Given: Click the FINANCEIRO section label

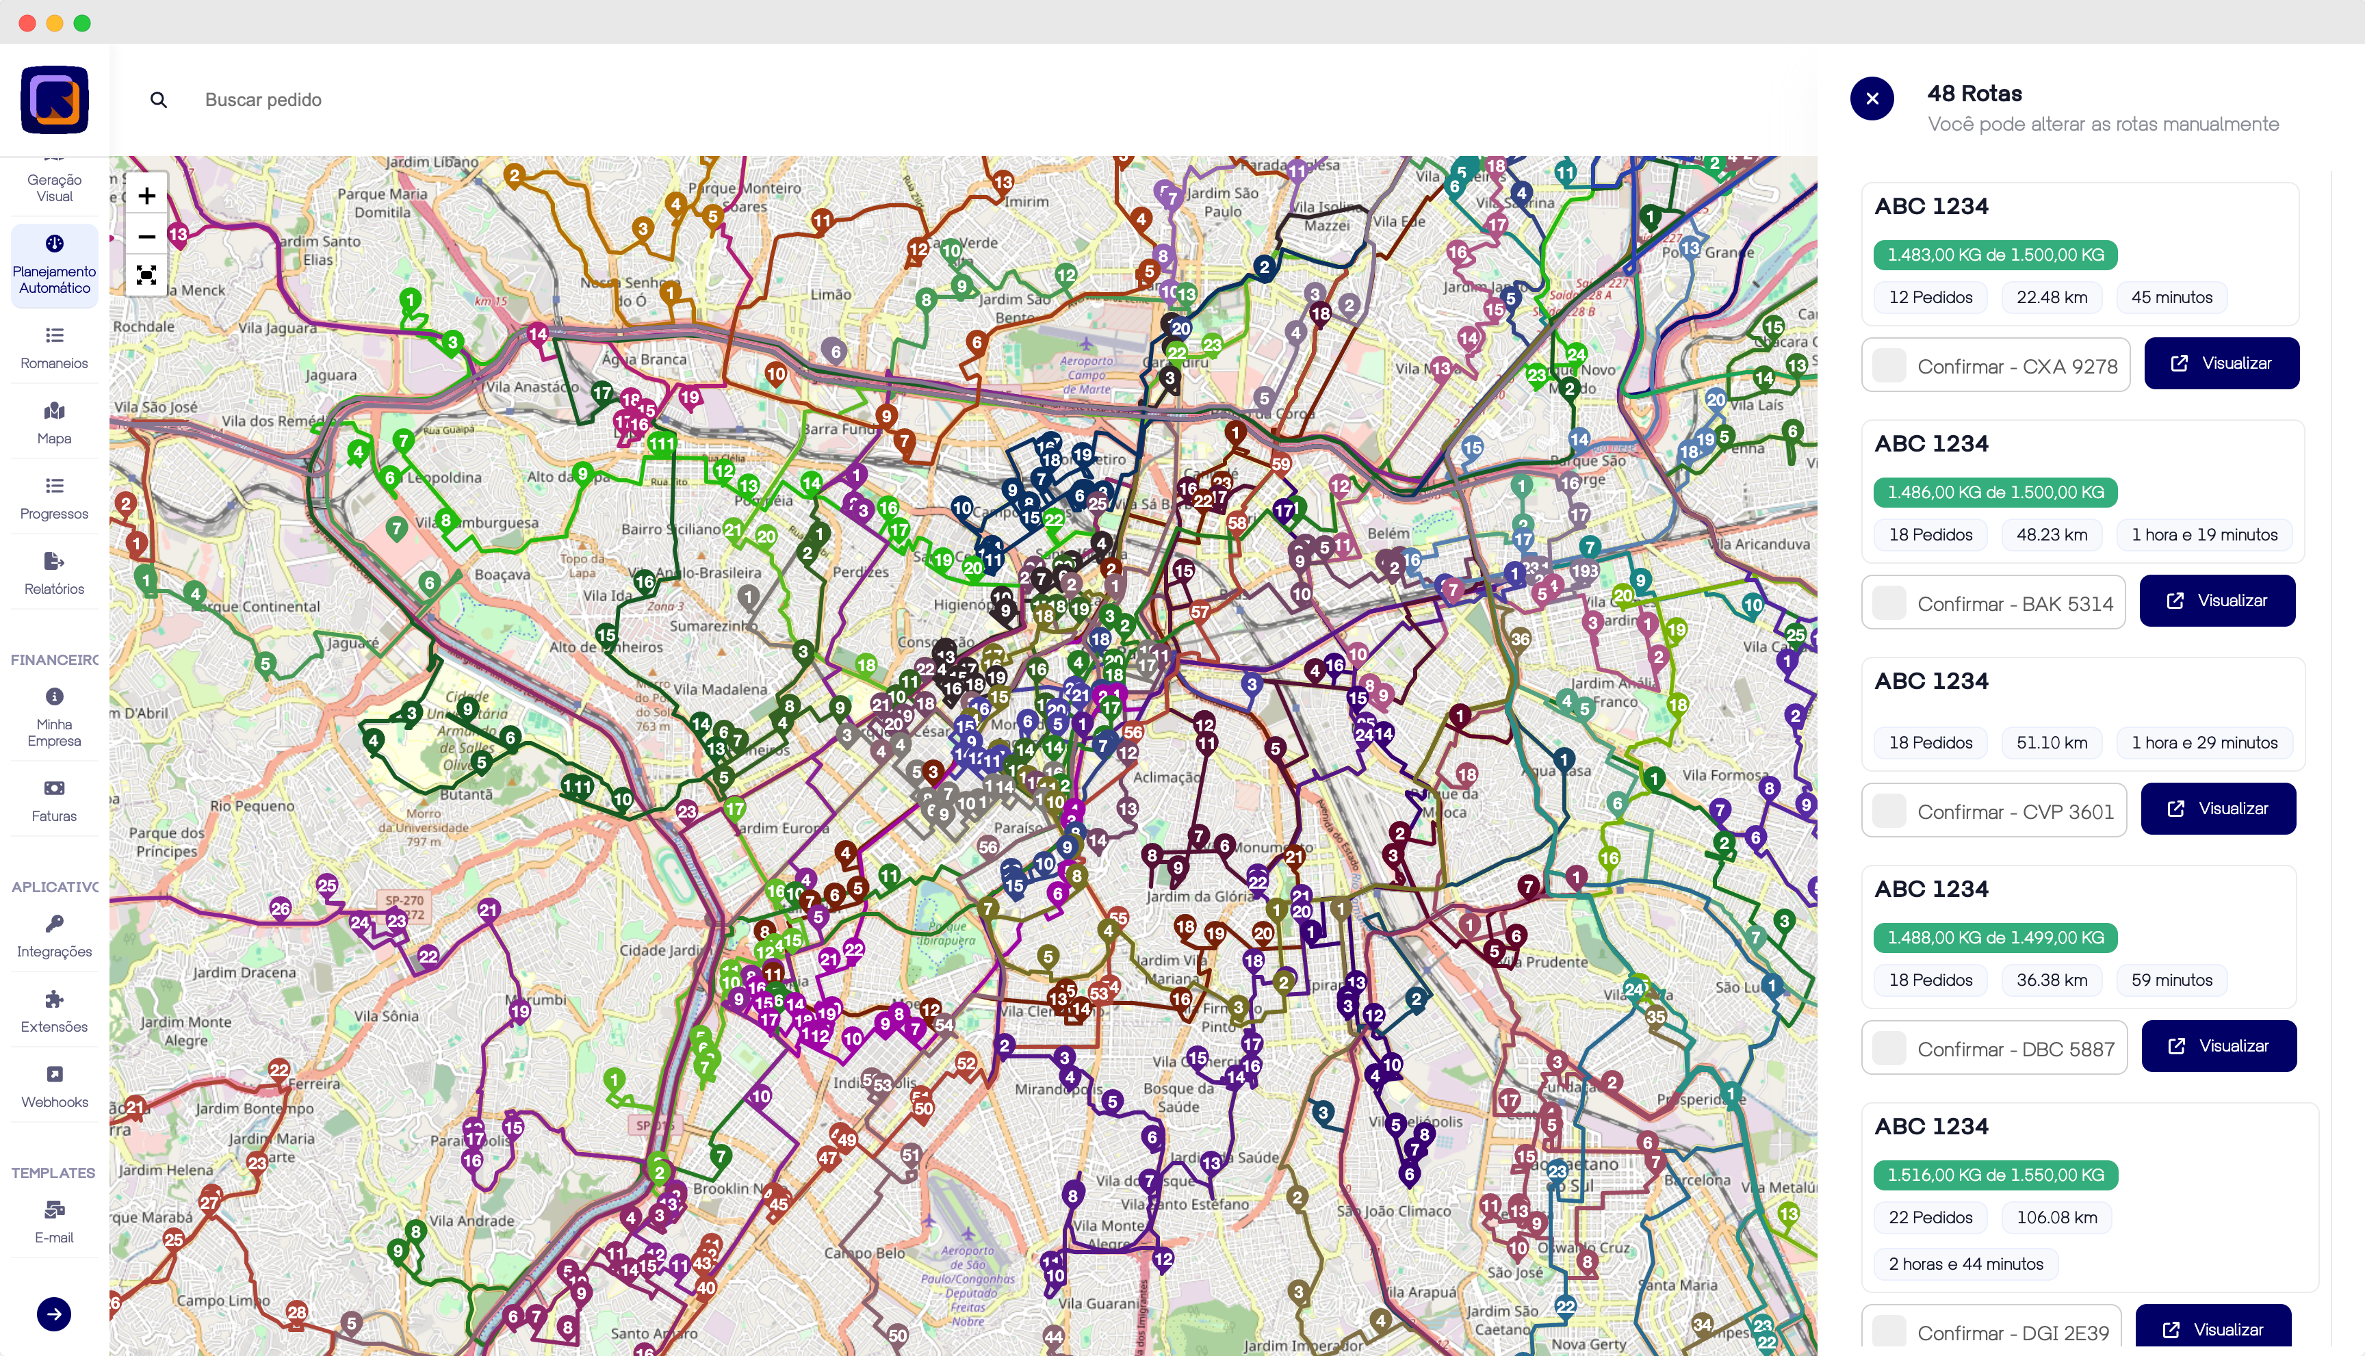Looking at the screenshot, I should (55, 660).
